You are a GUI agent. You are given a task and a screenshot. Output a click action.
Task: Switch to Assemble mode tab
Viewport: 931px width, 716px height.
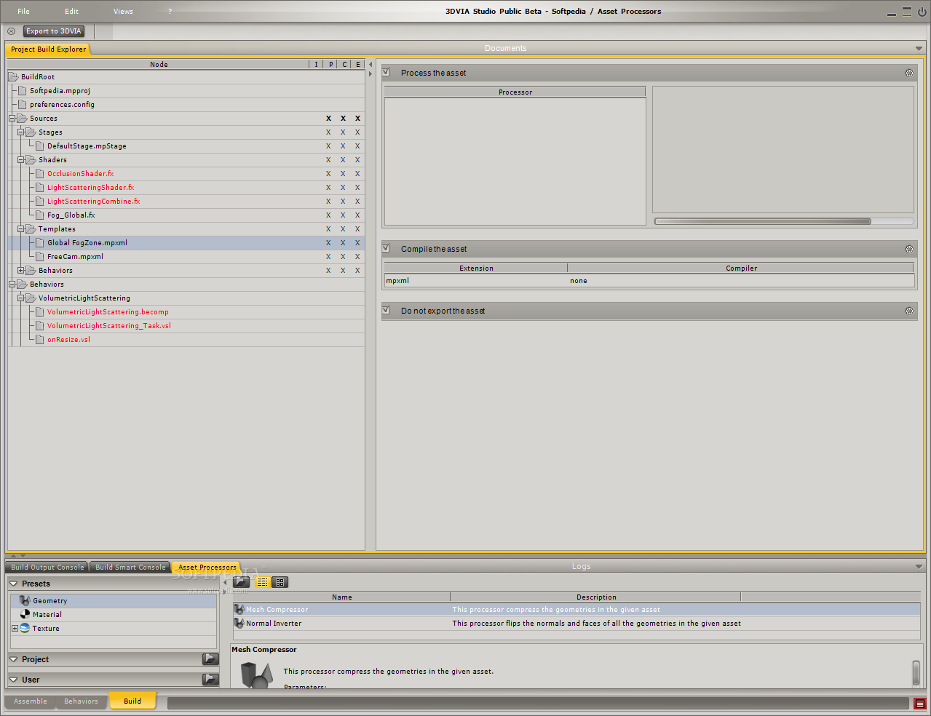[x=31, y=701]
